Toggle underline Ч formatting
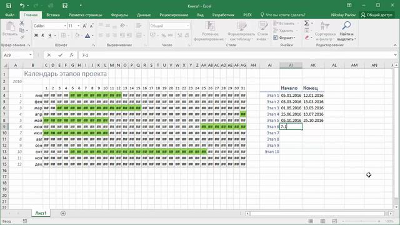The width and height of the screenshot is (400, 225). [50, 35]
